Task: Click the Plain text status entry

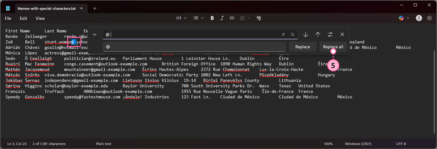Action: 104,144
